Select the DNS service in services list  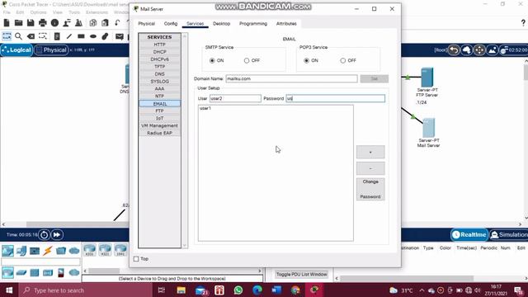(159, 74)
